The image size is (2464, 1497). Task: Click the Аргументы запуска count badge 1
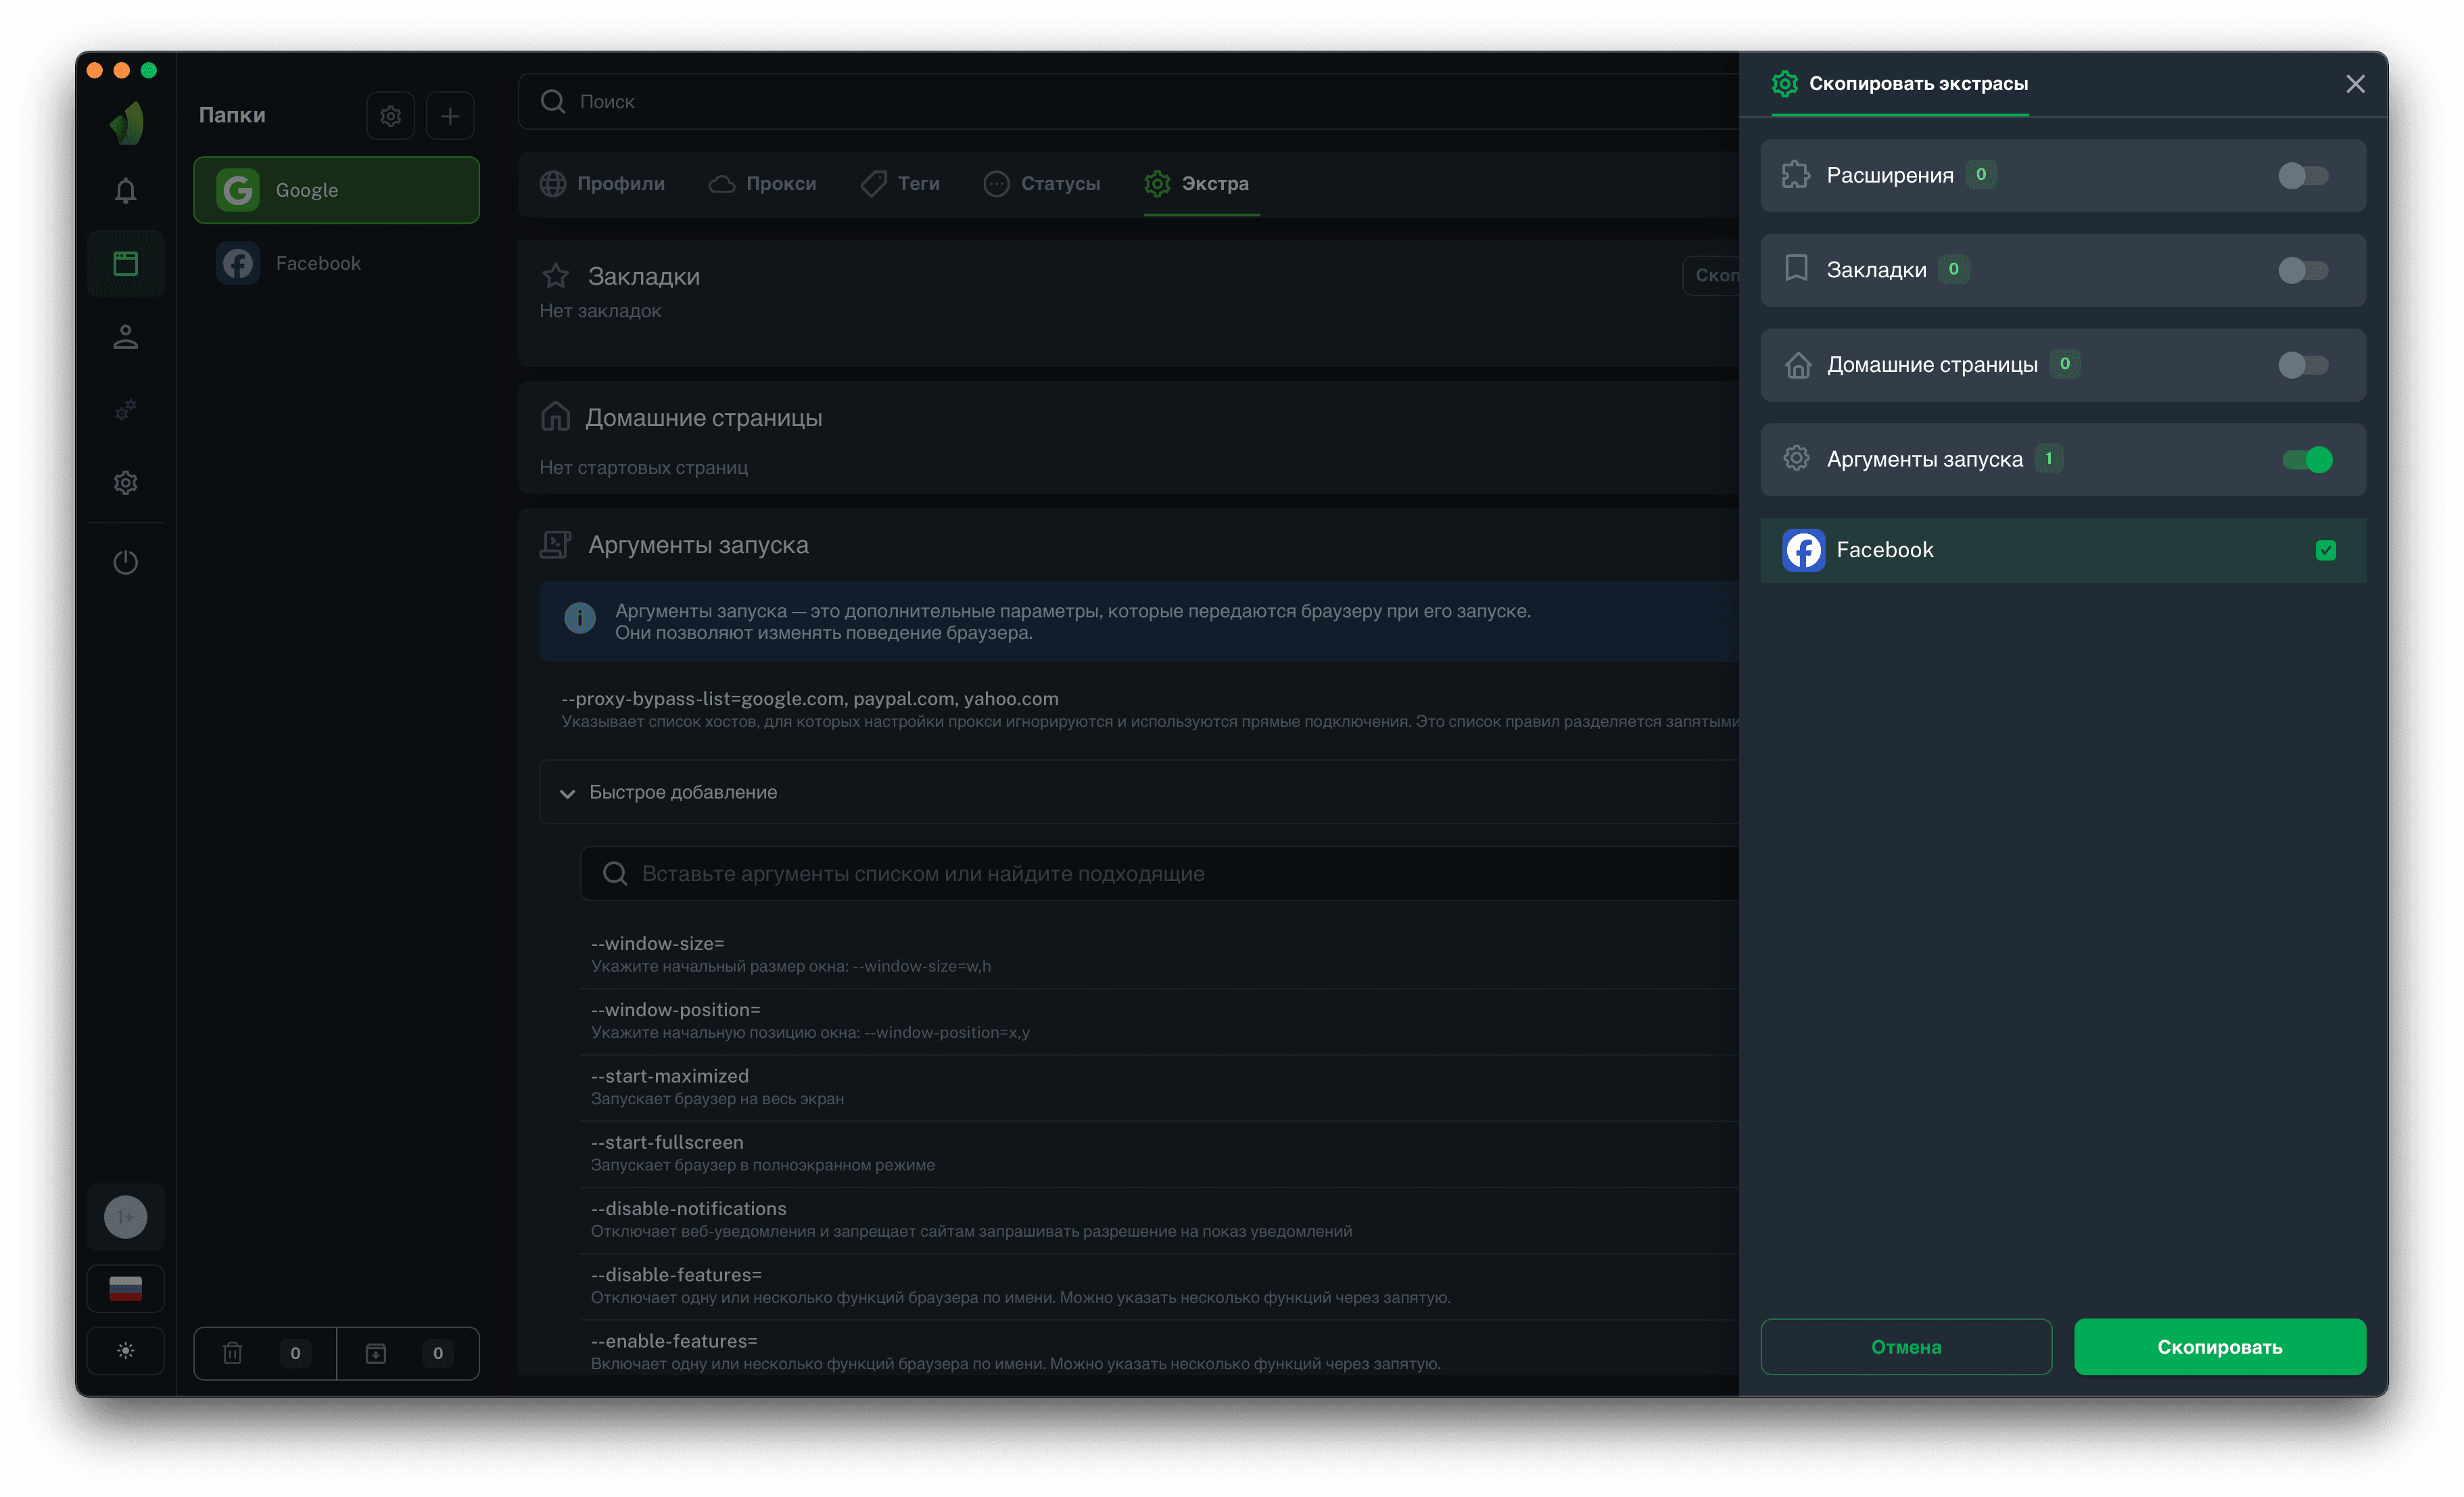click(2049, 459)
